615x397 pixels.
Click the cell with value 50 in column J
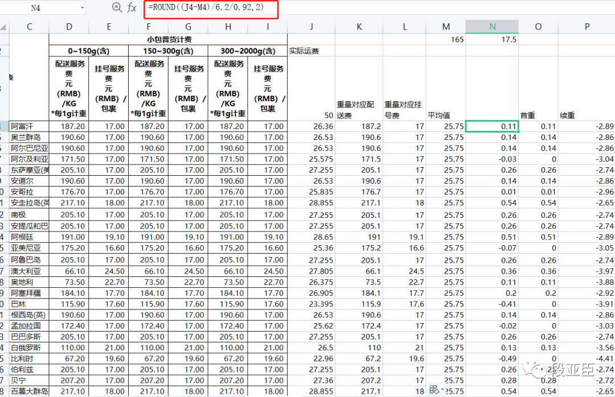[x=311, y=89]
